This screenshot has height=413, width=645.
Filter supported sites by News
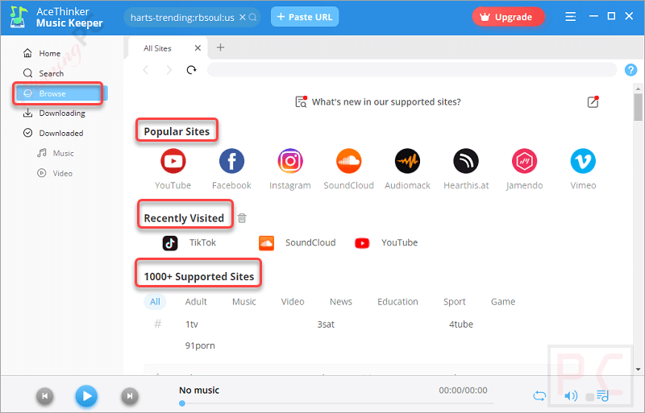[x=340, y=302]
